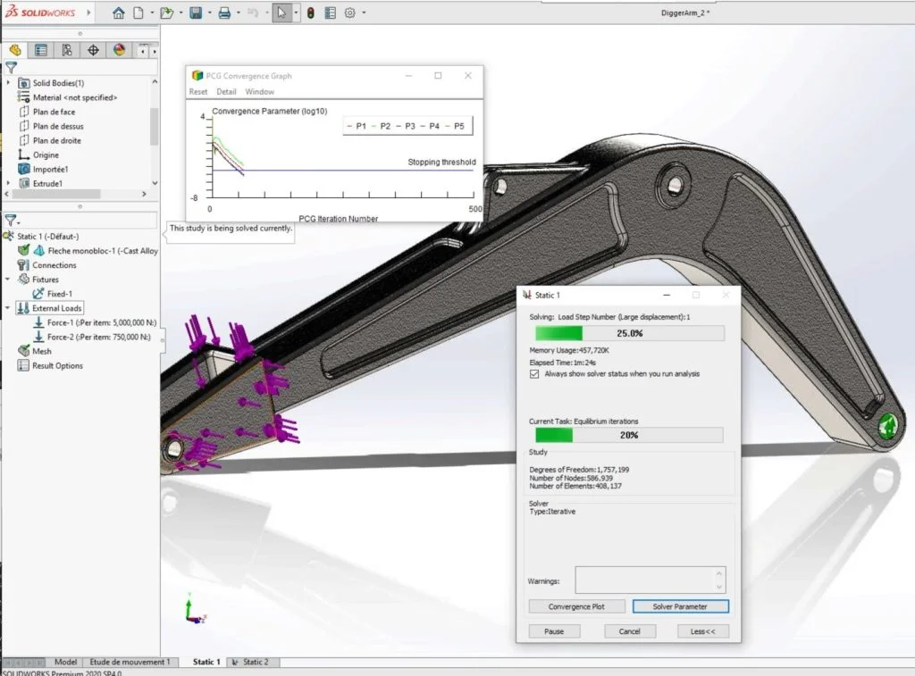Collapse the External Loads group
The height and width of the screenshot is (676, 915).
[x=7, y=307]
